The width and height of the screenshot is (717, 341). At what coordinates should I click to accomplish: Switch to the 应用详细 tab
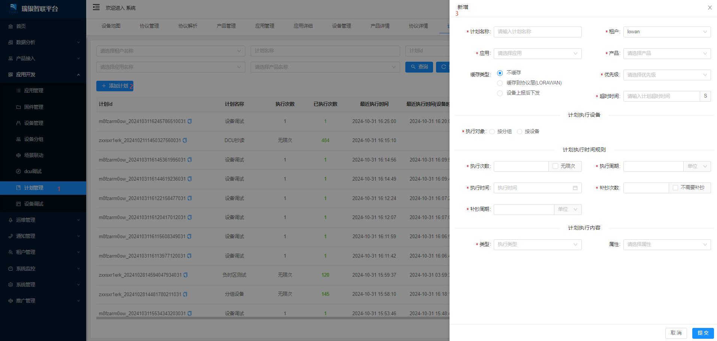point(303,26)
